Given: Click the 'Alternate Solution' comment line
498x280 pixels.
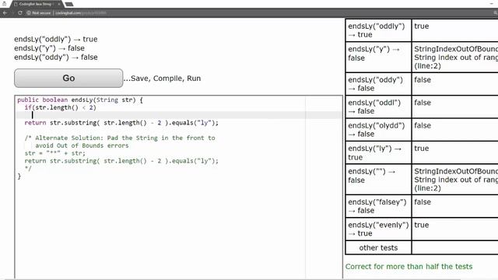Looking at the screenshot, I should (x=120, y=138).
